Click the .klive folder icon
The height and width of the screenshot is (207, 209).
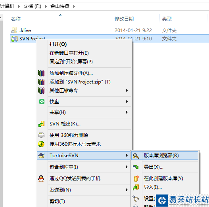click(14, 30)
